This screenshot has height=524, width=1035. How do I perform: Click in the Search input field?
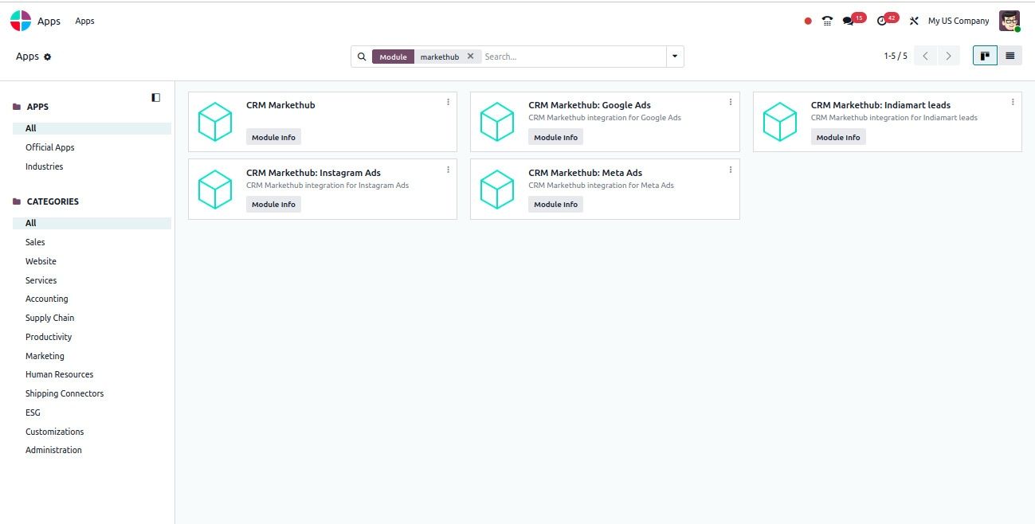[574, 57]
